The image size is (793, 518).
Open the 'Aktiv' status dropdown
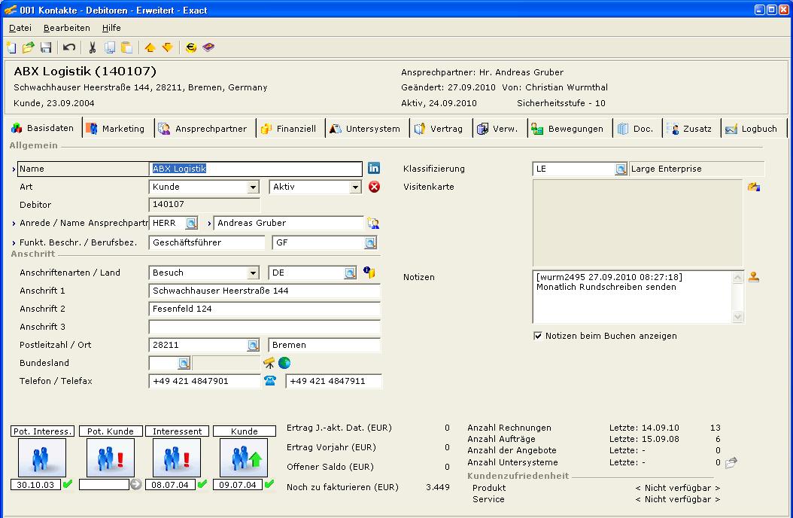[x=356, y=187]
